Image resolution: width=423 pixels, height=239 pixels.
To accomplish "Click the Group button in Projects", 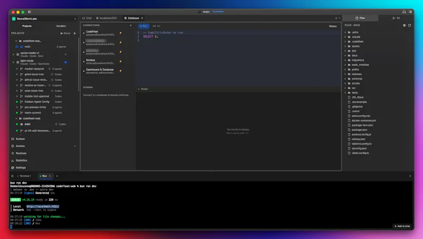I will click(x=65, y=33).
